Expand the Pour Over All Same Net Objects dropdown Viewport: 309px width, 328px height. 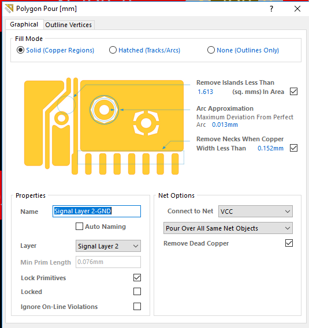tap(228, 228)
